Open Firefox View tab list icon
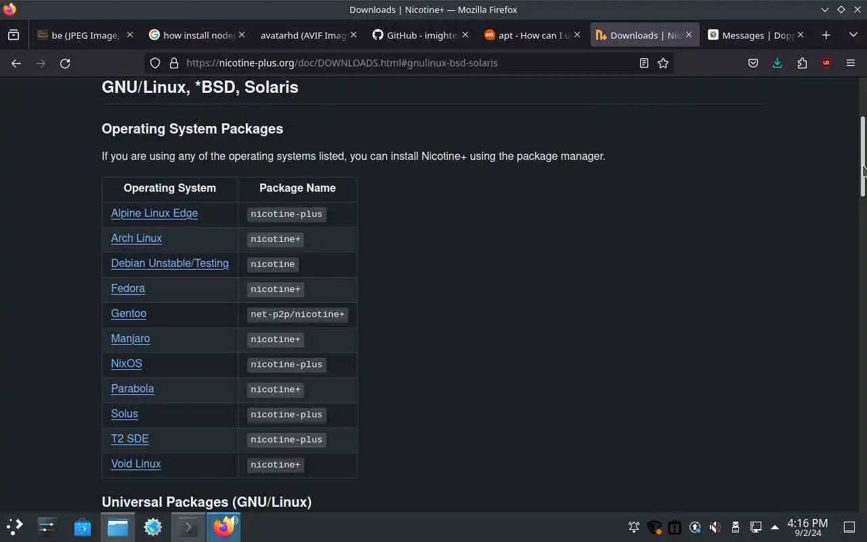 coord(14,35)
